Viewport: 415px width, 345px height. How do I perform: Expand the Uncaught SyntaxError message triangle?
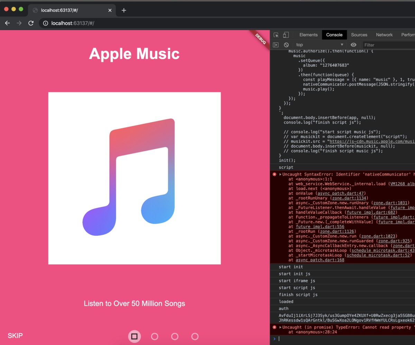280,175
